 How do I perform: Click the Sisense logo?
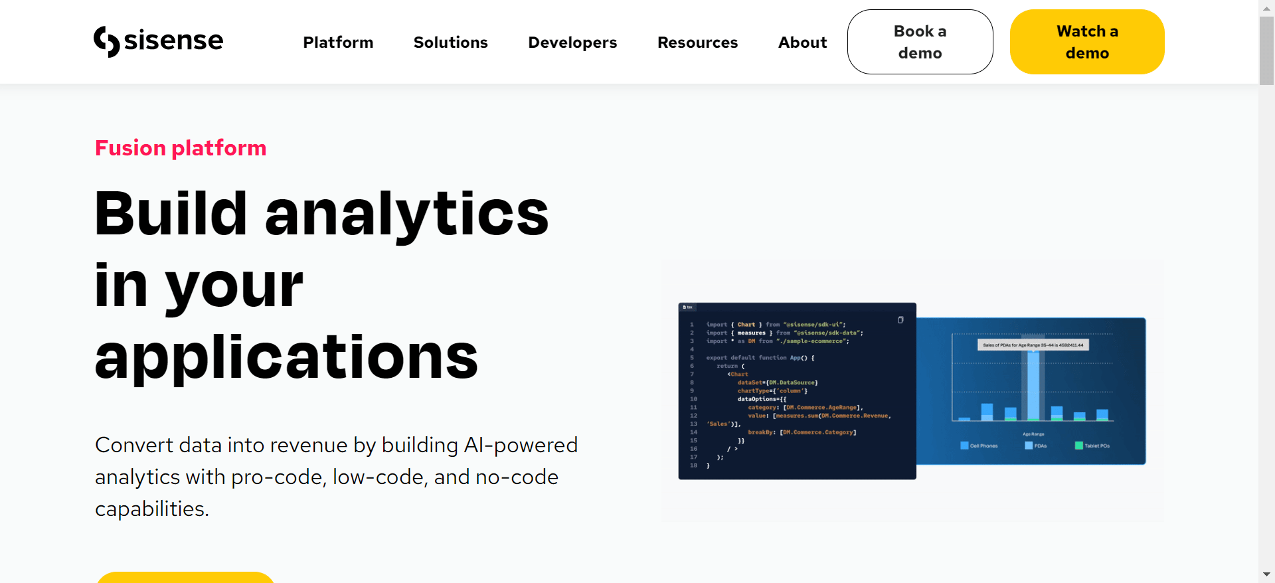pyautogui.click(x=158, y=41)
